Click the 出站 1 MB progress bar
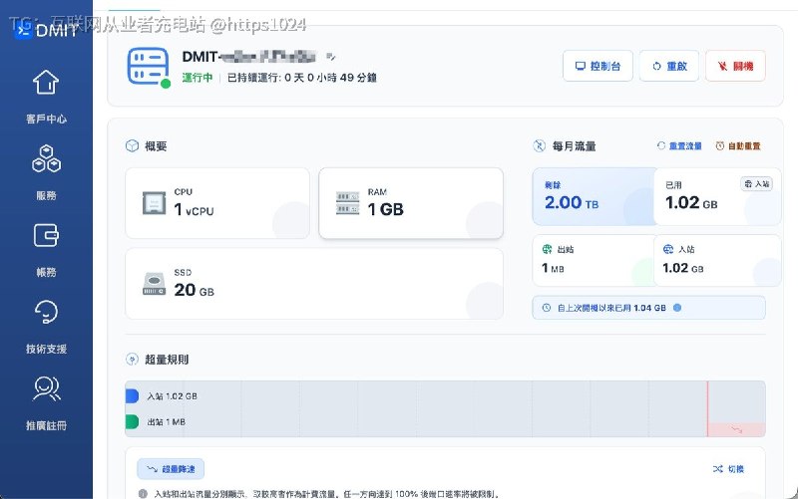This screenshot has width=798, height=499. (132, 421)
